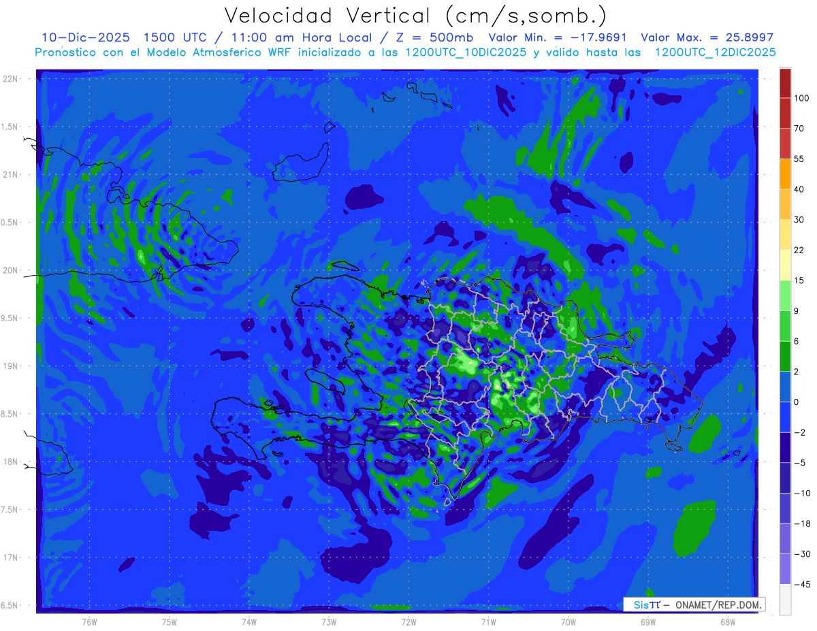Select blue swatch between 0 and -2

(x=785, y=417)
